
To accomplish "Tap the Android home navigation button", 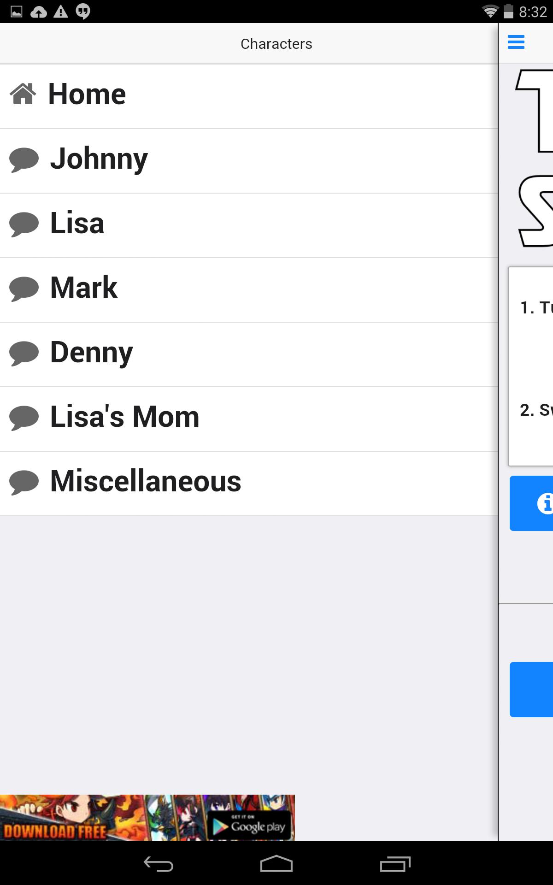I will [276, 863].
